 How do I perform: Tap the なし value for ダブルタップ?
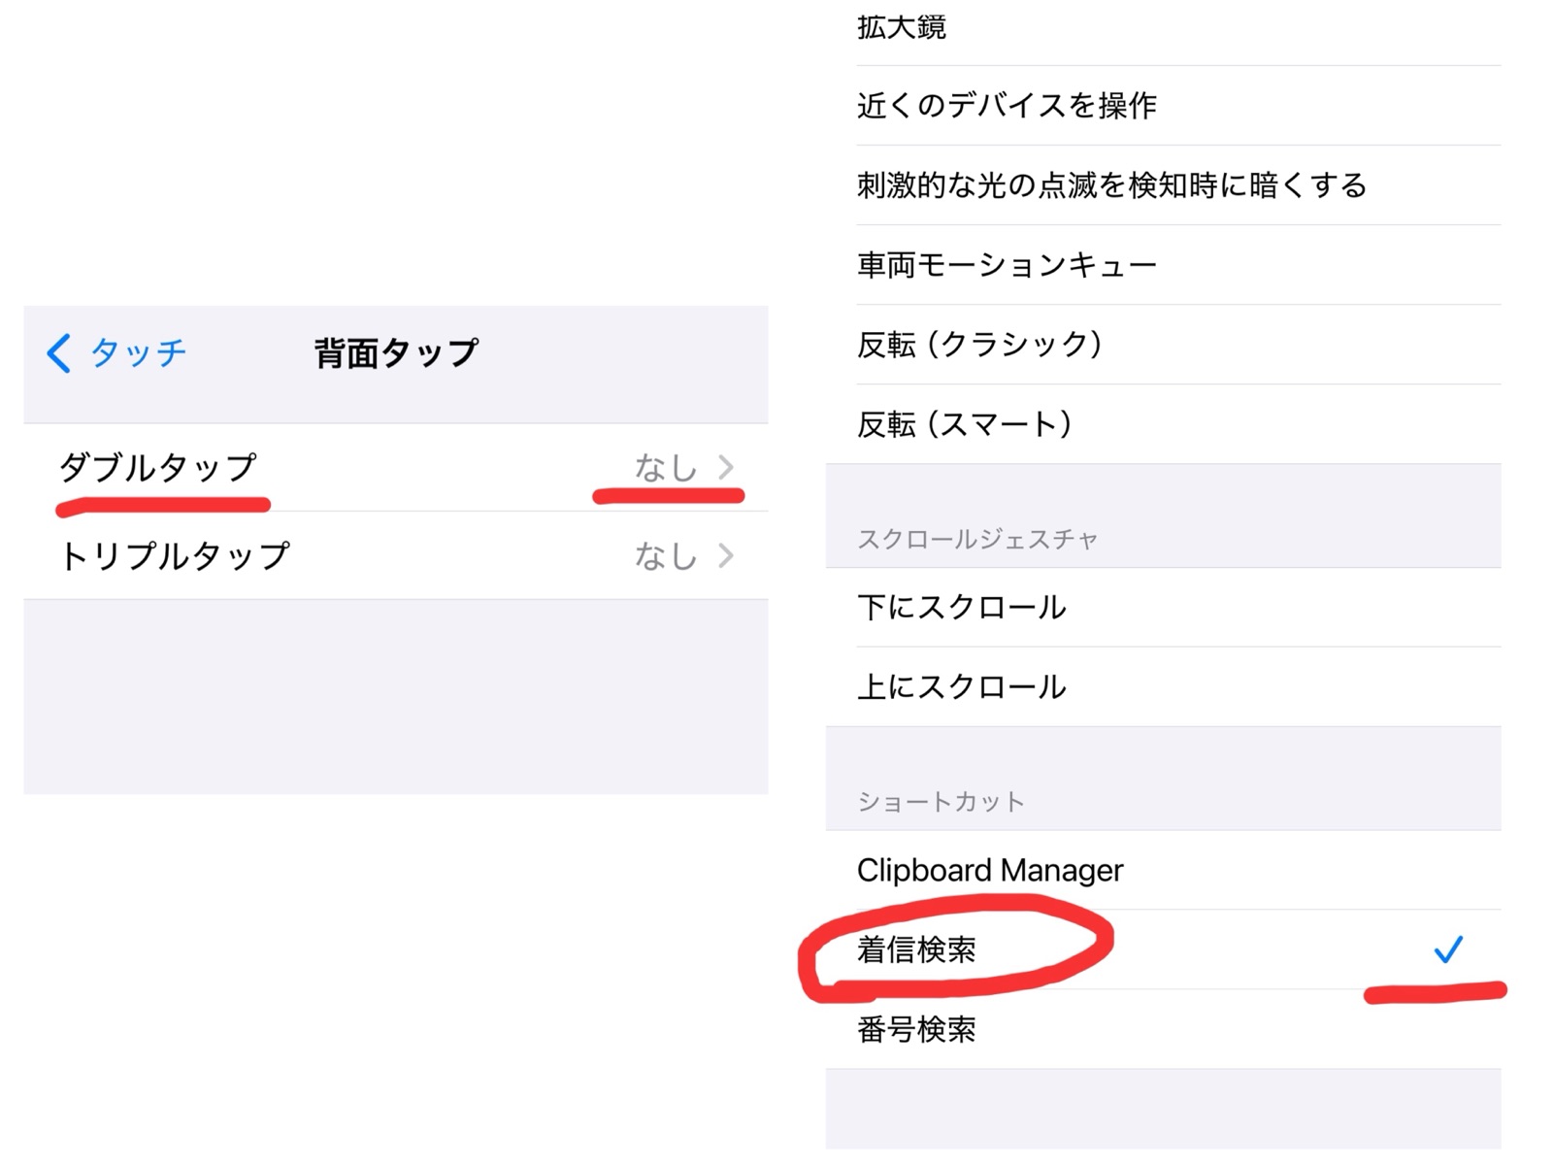(x=666, y=467)
